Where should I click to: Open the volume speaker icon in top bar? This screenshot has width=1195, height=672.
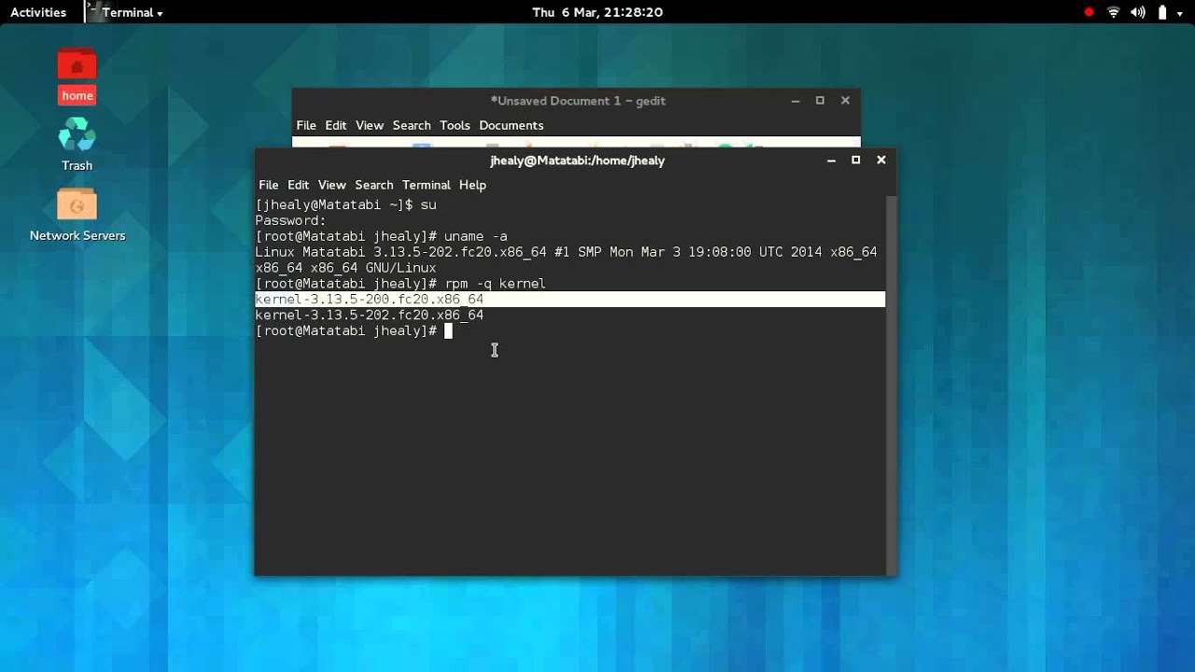[x=1138, y=12]
